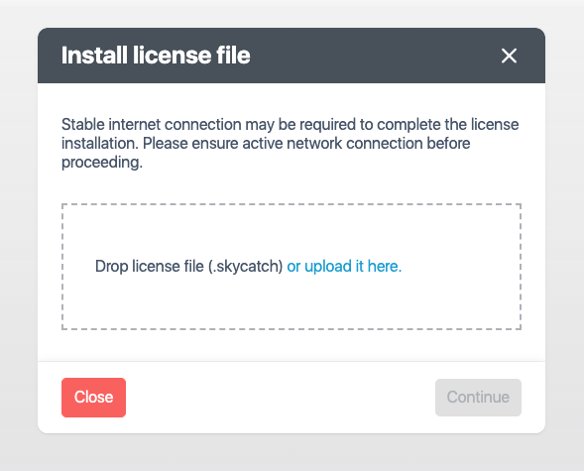Click inside the dashed license drop zone
Image resolution: width=584 pixels, height=471 pixels.
[292, 267]
